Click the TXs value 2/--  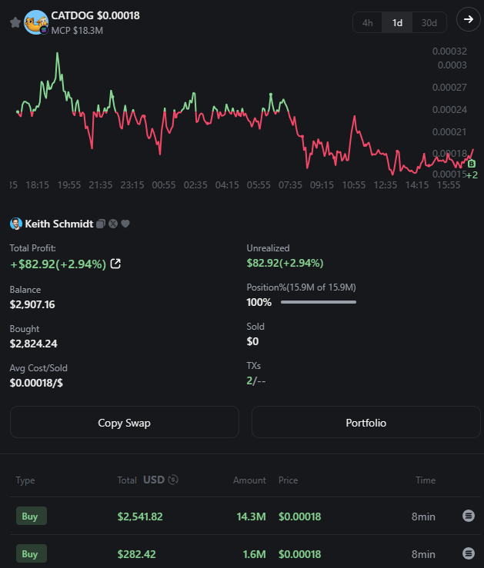[x=256, y=380]
